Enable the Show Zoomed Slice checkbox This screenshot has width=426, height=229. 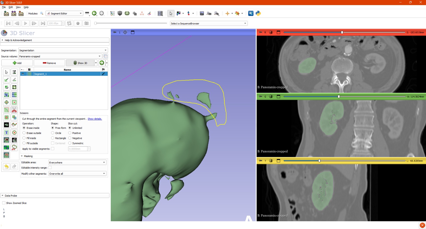4,203
